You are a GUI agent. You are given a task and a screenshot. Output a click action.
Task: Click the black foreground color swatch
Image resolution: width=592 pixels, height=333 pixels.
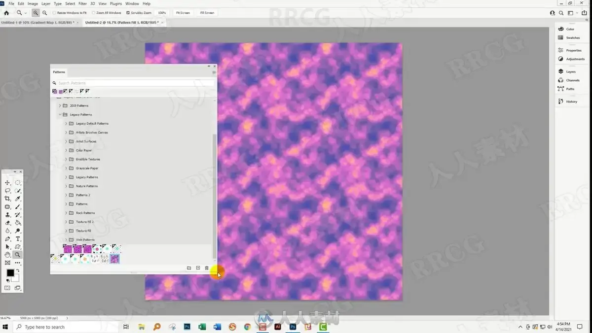click(x=10, y=273)
